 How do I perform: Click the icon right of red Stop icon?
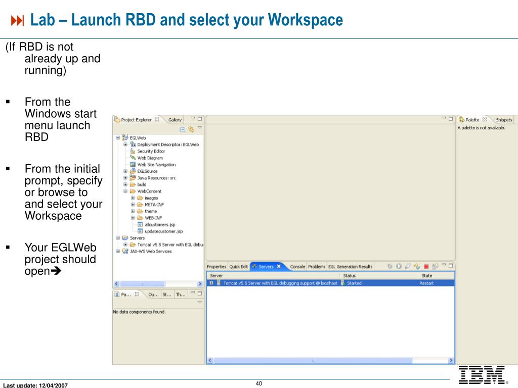[435, 266]
